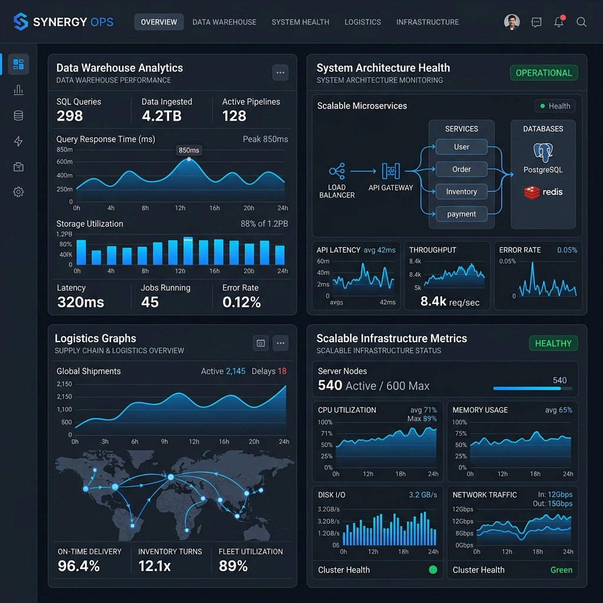Click the Network Traffic In: 12Gbps value
The width and height of the screenshot is (603, 603).
pyautogui.click(x=555, y=495)
